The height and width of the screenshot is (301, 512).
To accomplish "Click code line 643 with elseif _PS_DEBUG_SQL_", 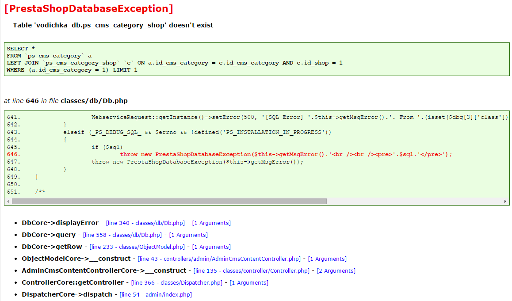I will pyautogui.click(x=169, y=132).
